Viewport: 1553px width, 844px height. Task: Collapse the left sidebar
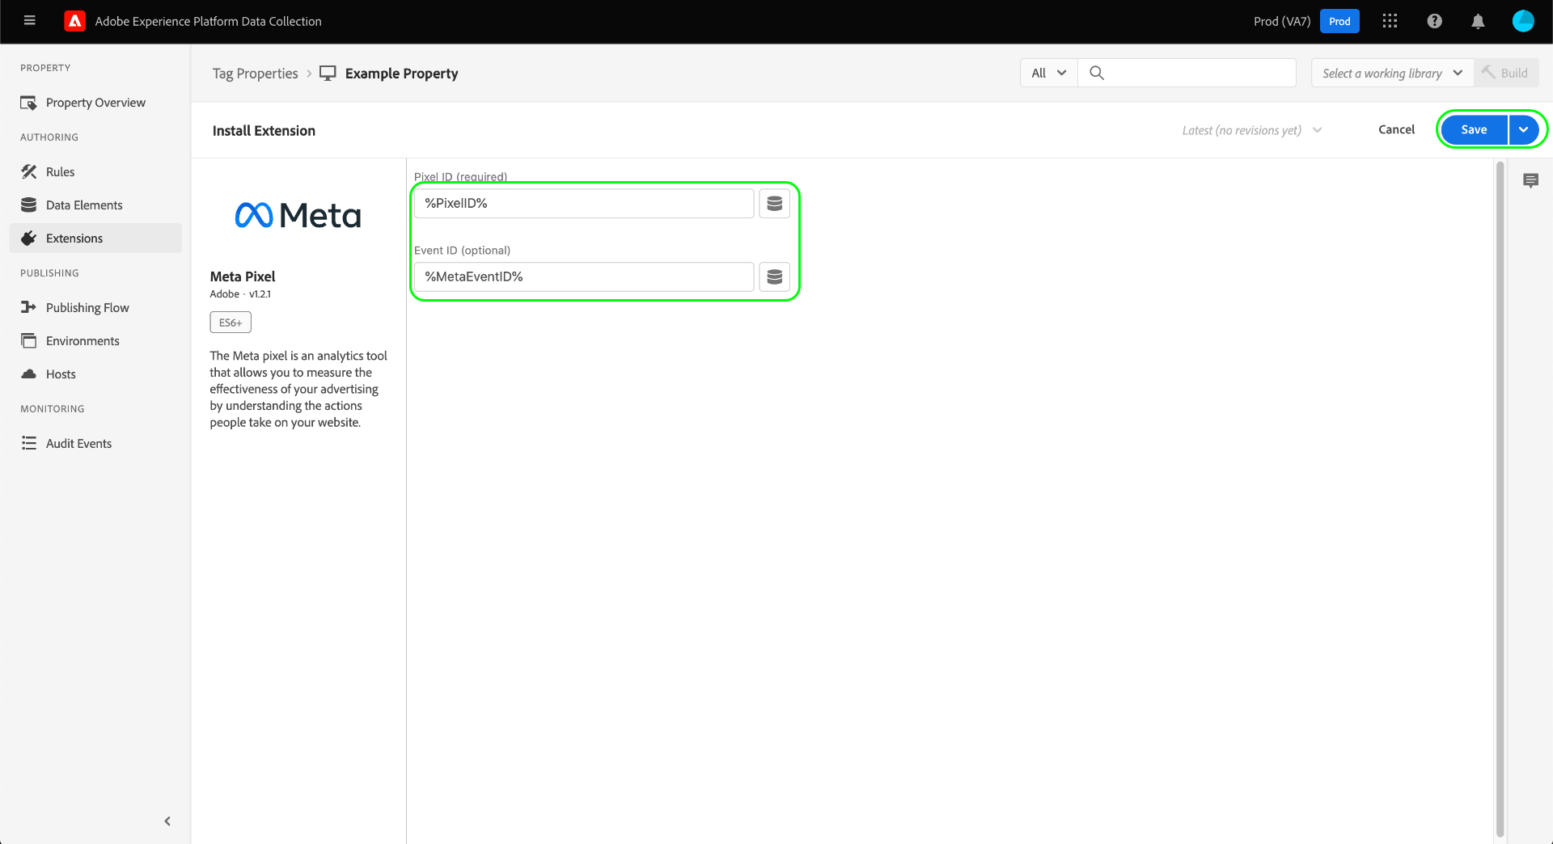(x=167, y=821)
